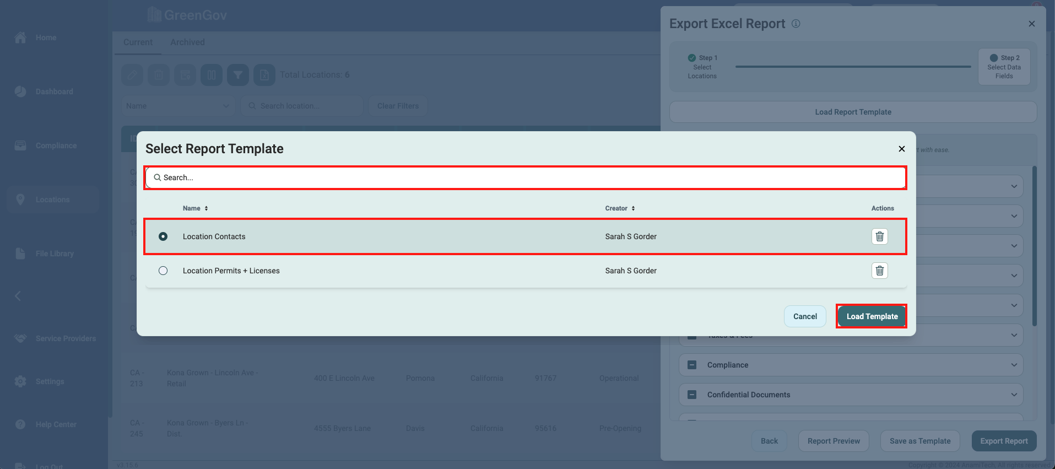Viewport: 1055px width, 469px height.
Task: Close the Select Report Template dialog
Action: 901,149
